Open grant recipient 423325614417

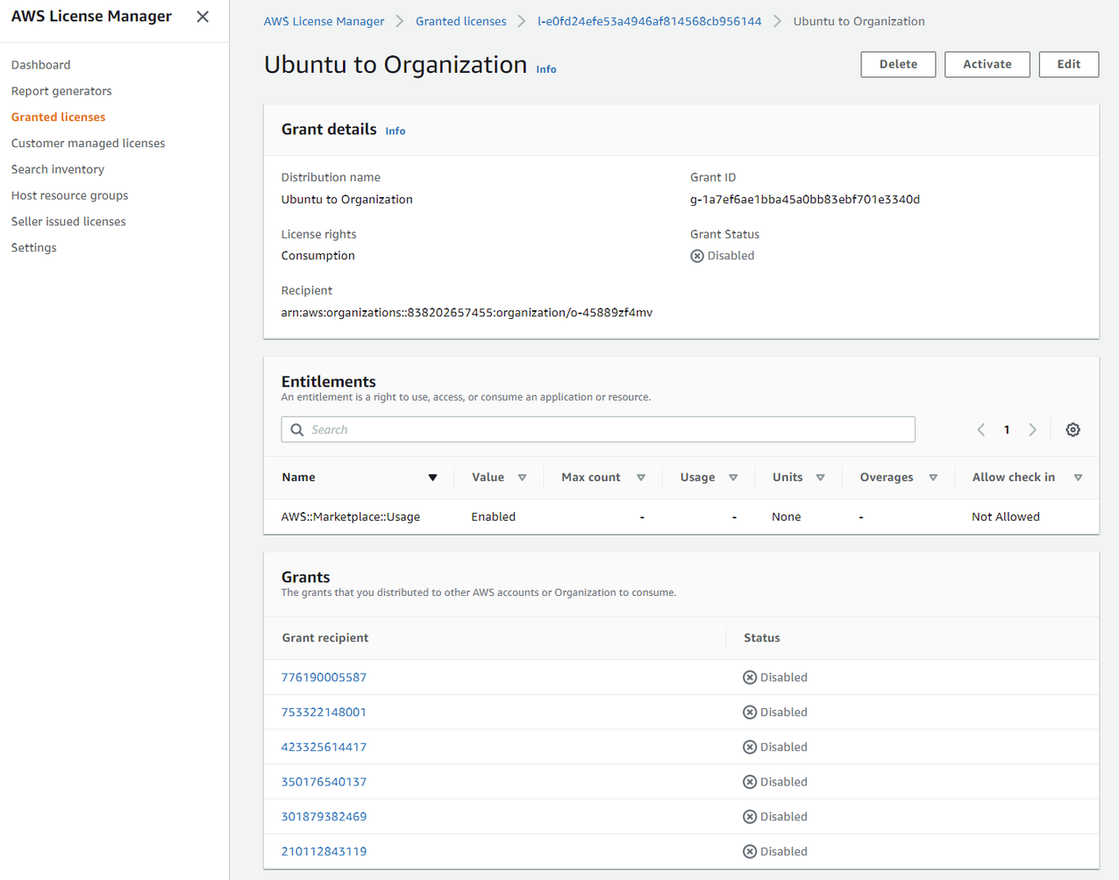(x=324, y=747)
